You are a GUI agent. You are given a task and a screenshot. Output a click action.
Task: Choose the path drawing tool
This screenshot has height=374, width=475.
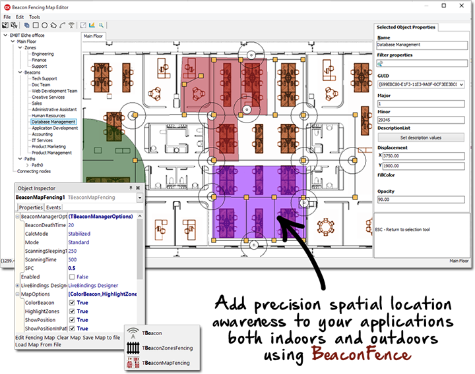[62, 25]
